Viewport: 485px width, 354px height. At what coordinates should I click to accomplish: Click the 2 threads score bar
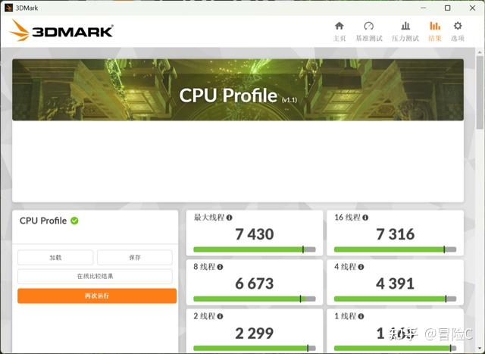(x=255, y=349)
